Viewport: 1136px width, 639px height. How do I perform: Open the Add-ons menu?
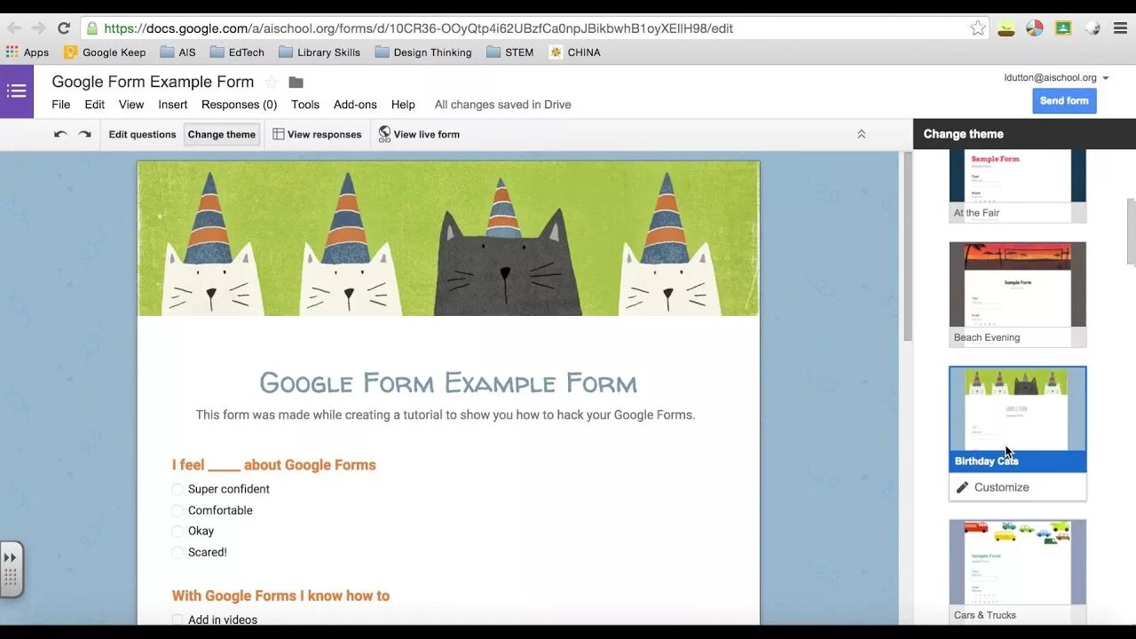tap(355, 105)
